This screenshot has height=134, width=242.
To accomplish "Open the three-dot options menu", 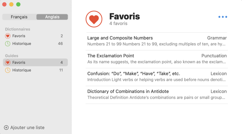I will (223, 17).
